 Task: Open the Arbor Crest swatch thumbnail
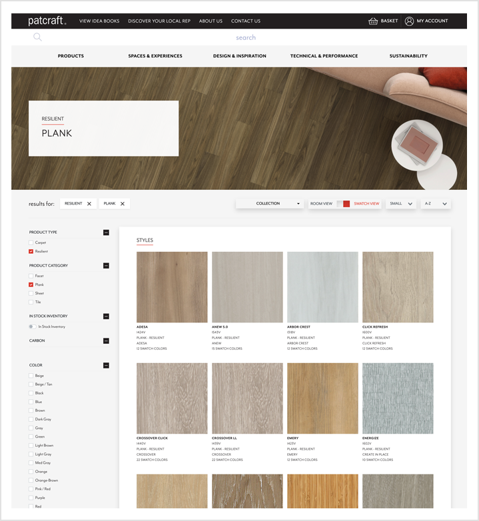click(x=322, y=287)
